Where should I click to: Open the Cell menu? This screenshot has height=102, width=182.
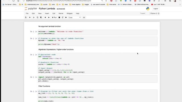click(54, 13)
